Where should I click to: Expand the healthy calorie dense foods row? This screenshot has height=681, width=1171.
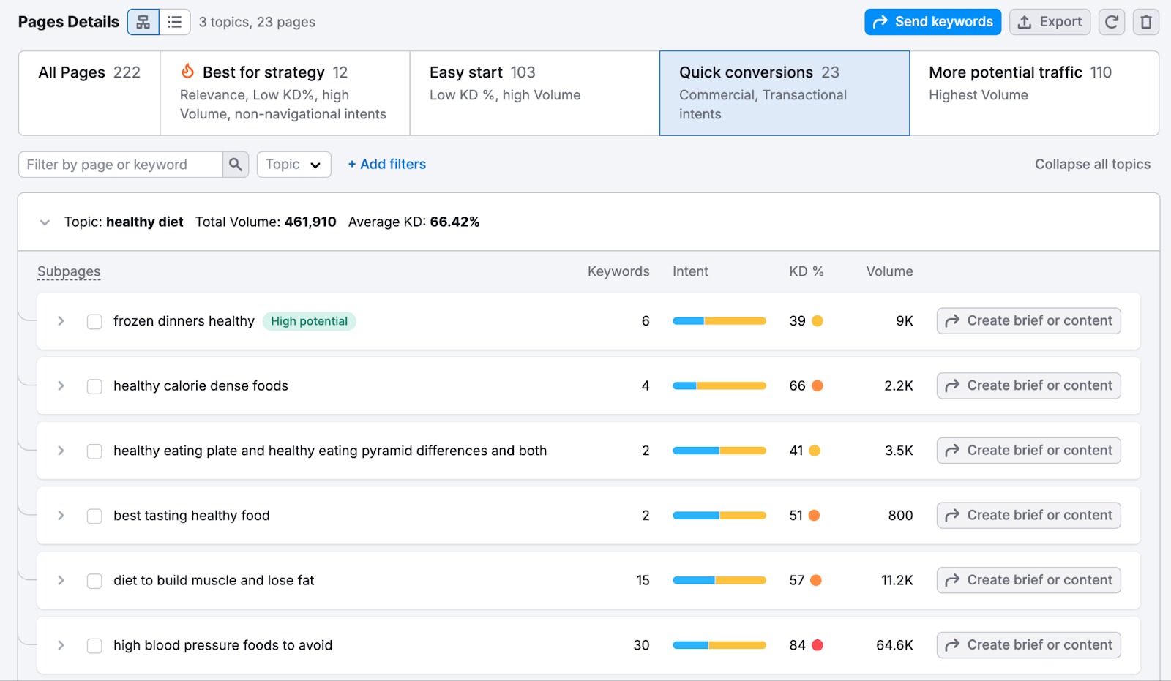pyautogui.click(x=61, y=385)
